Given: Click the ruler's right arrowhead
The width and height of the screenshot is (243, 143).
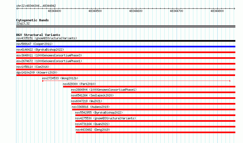Looking at the screenshot, I should coord(235,9).
